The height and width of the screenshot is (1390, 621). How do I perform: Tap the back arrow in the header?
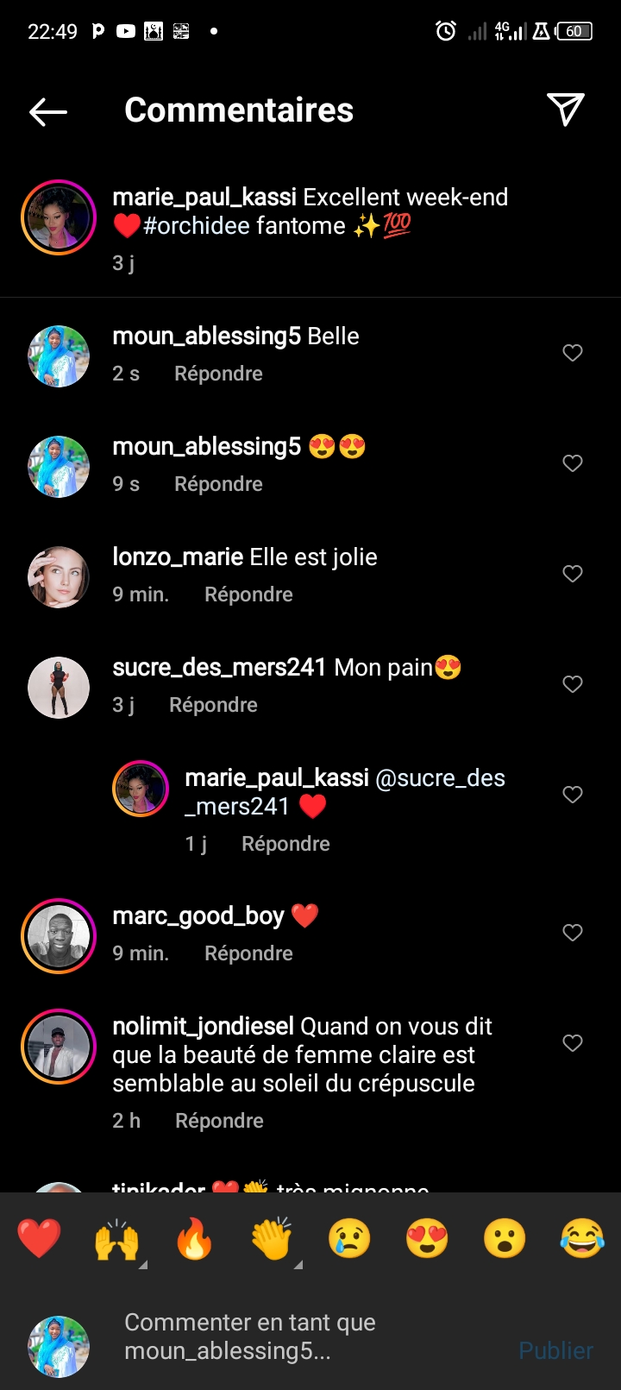[x=48, y=111]
